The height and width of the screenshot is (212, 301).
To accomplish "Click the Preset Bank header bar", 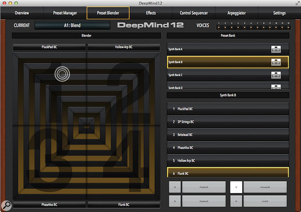I will [228, 35].
